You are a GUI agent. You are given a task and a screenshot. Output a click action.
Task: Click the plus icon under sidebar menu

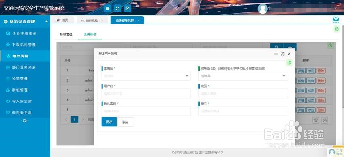click(x=25, y=121)
